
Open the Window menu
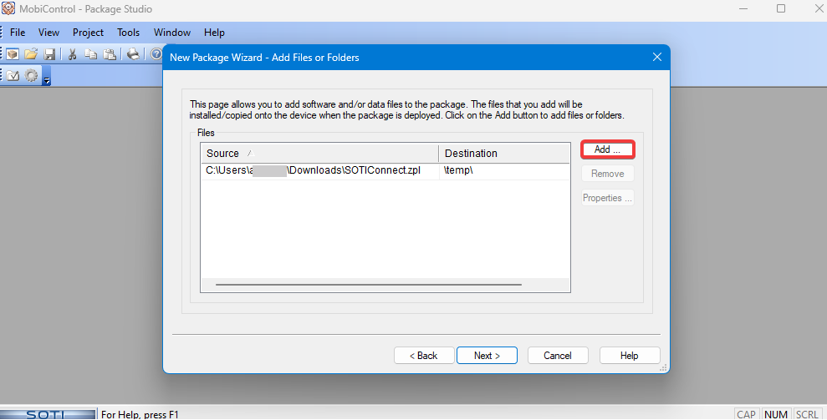click(x=172, y=33)
